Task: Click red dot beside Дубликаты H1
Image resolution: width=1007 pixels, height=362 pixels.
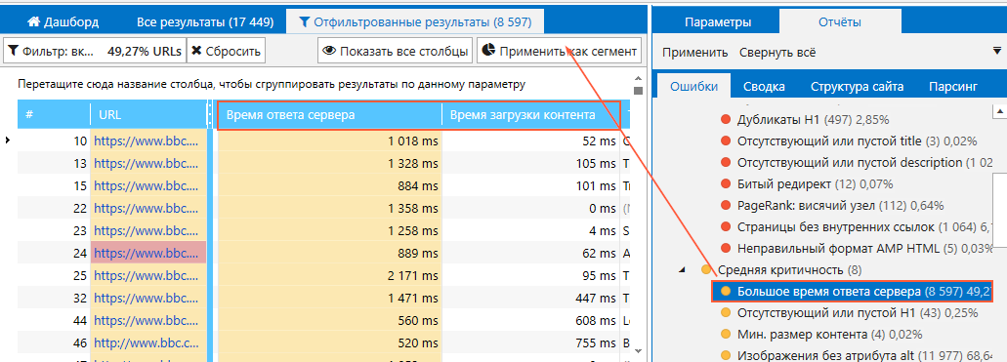Action: tap(727, 119)
